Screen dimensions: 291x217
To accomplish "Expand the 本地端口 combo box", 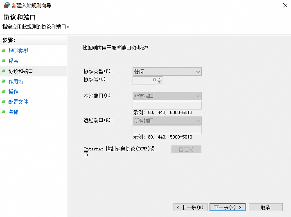I will point(167,96).
